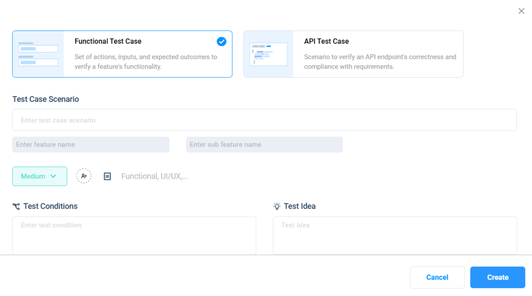Click the Functional Test Case description text
This screenshot has height=296, width=532.
point(146,62)
